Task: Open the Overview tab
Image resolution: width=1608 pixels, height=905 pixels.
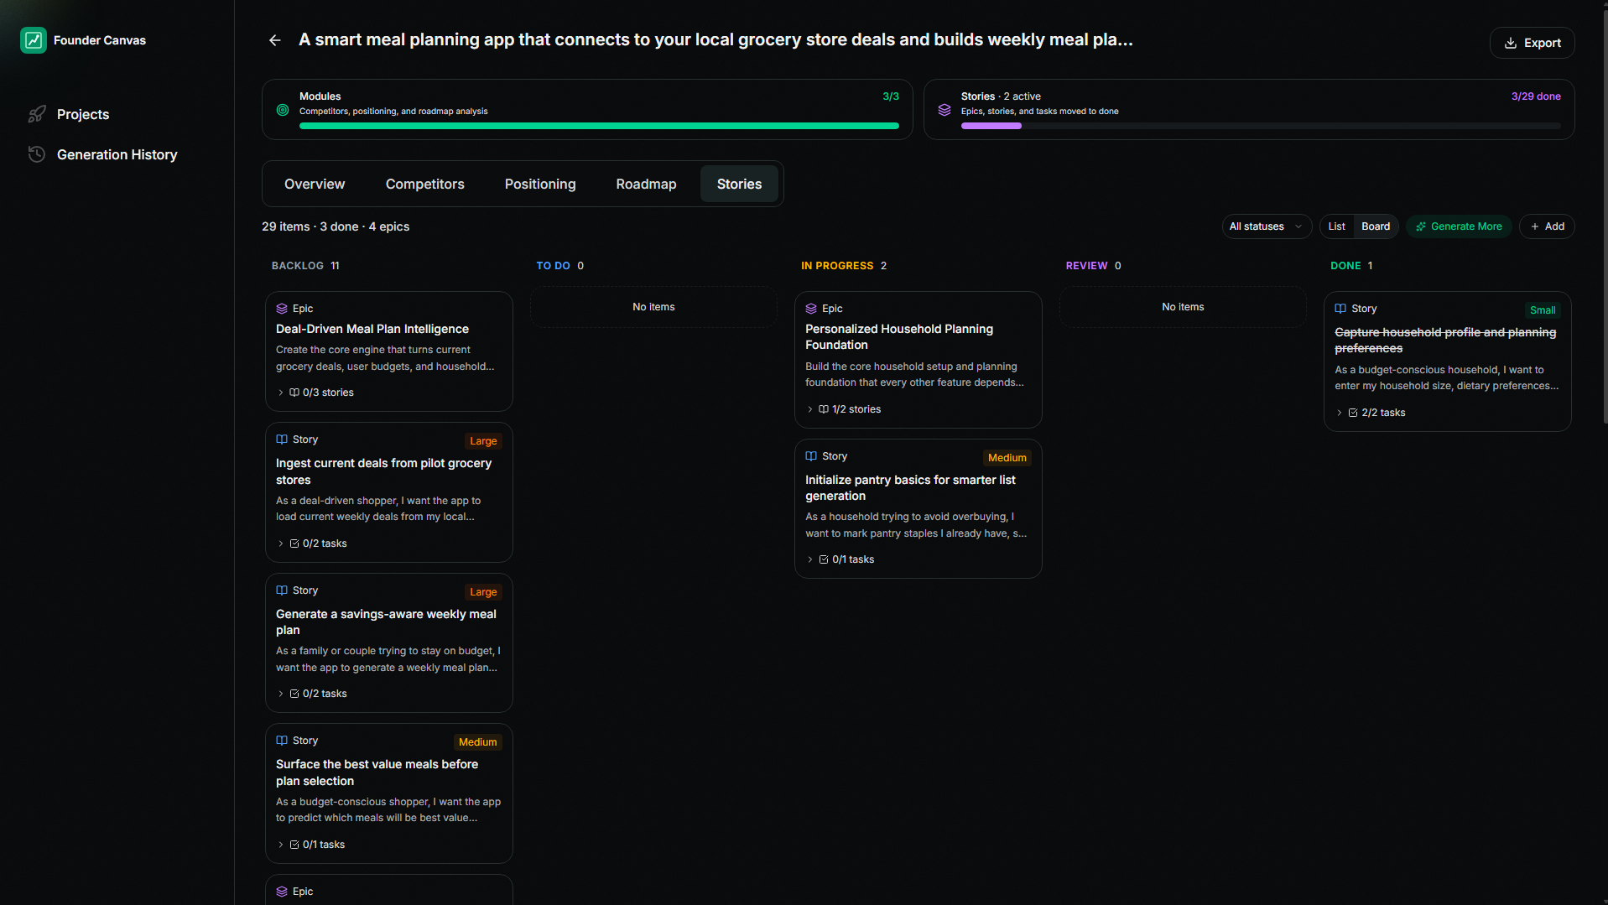Action: coord(315,184)
